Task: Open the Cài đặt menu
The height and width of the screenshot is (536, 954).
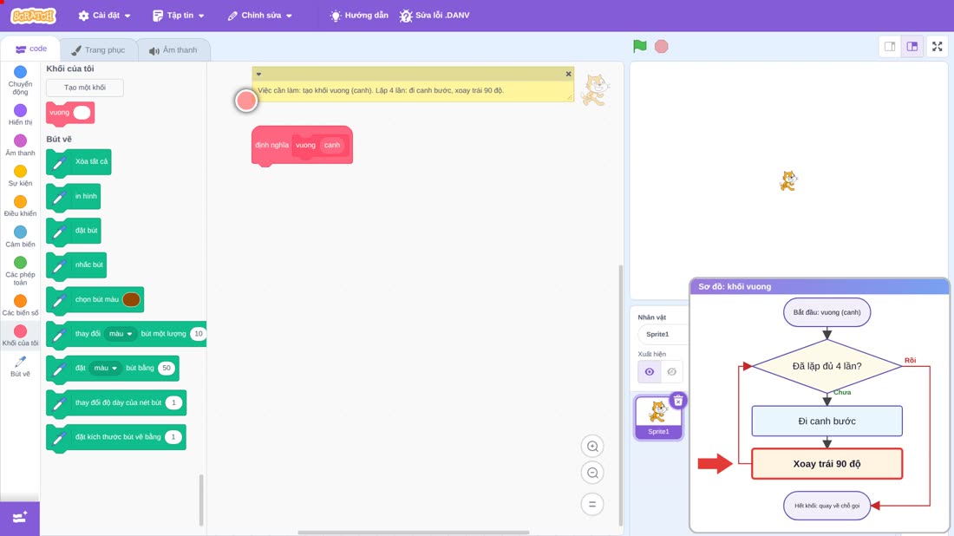Action: 105,16
